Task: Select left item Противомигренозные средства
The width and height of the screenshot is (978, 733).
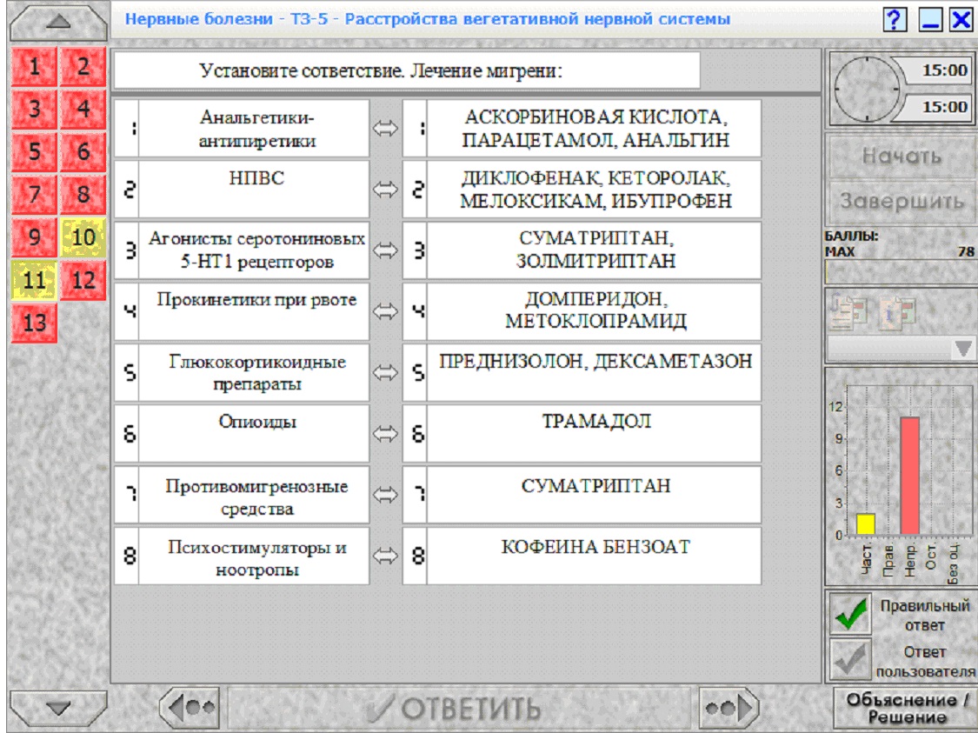Action: pos(242,495)
